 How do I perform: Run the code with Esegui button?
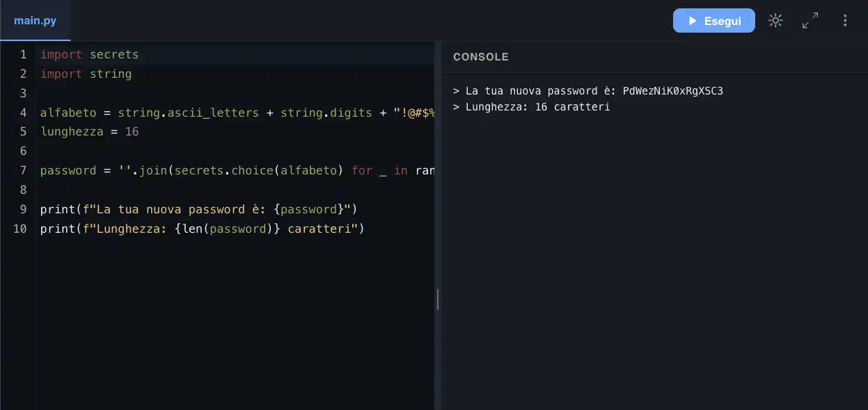click(x=713, y=21)
